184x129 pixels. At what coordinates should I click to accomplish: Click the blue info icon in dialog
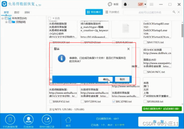tap(62, 58)
